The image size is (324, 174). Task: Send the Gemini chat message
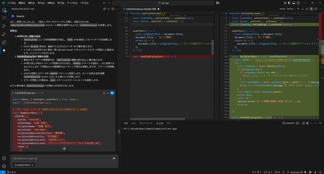click(114, 158)
